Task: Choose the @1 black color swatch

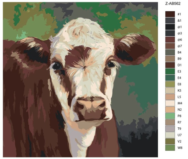Action: [x=170, y=27]
